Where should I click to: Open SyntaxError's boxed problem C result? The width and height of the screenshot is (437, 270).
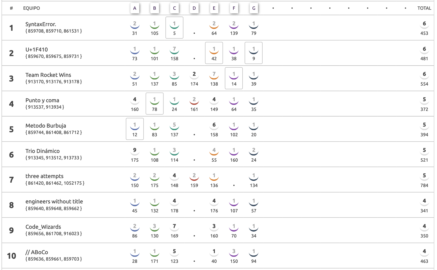(x=174, y=28)
